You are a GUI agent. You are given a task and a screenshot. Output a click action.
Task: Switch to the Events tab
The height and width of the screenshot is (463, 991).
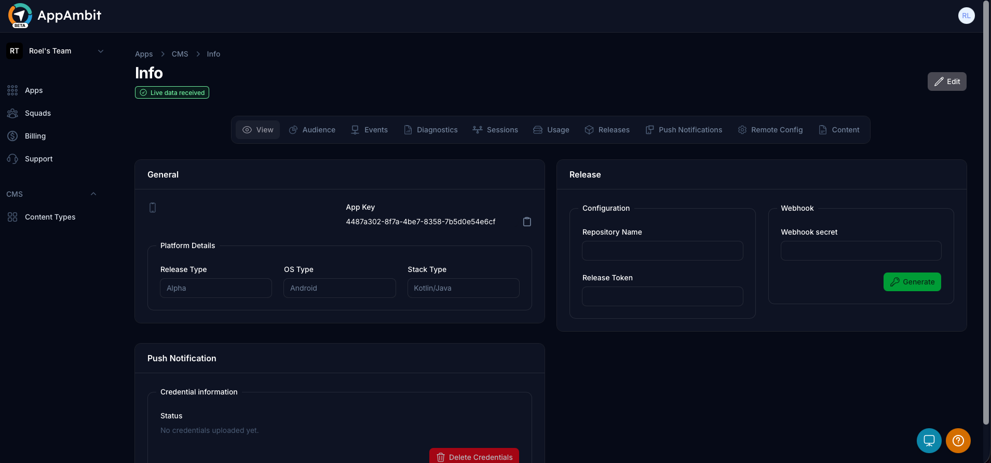[x=369, y=130]
